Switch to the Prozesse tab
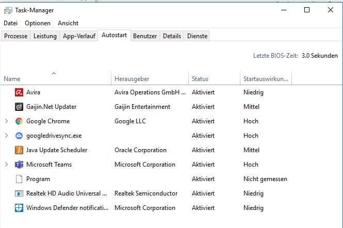 [x=16, y=36]
